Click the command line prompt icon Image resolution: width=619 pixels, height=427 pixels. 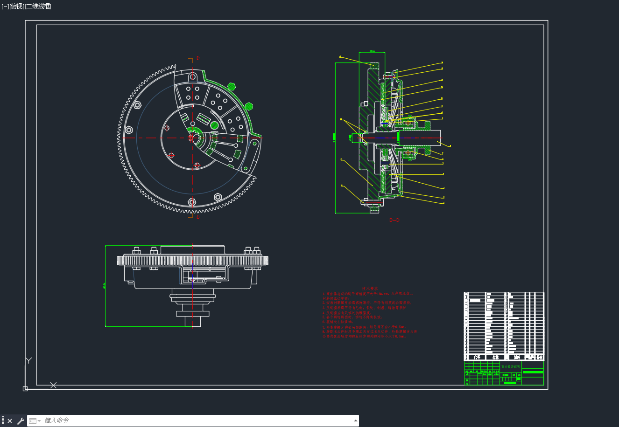pyautogui.click(x=33, y=421)
